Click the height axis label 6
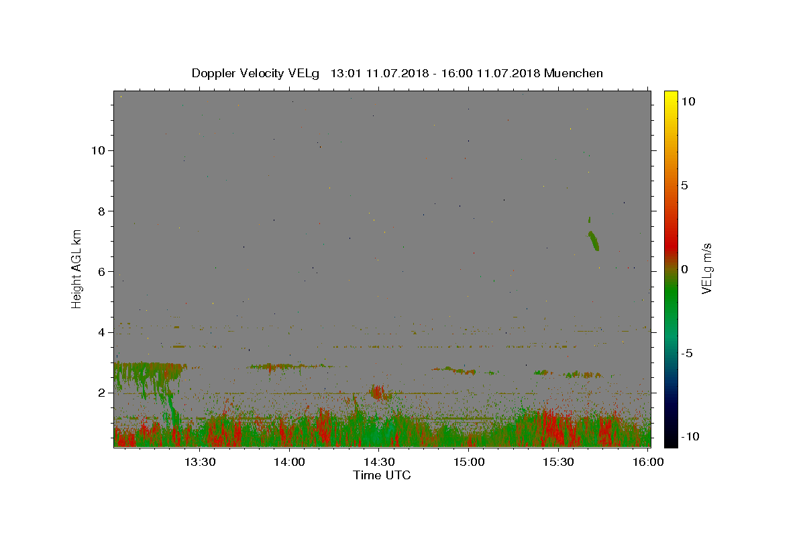This screenshot has width=805, height=537. 102,271
